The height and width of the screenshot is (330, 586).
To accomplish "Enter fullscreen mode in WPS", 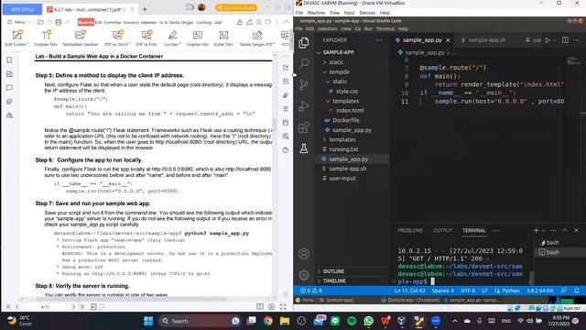I will (x=283, y=307).
